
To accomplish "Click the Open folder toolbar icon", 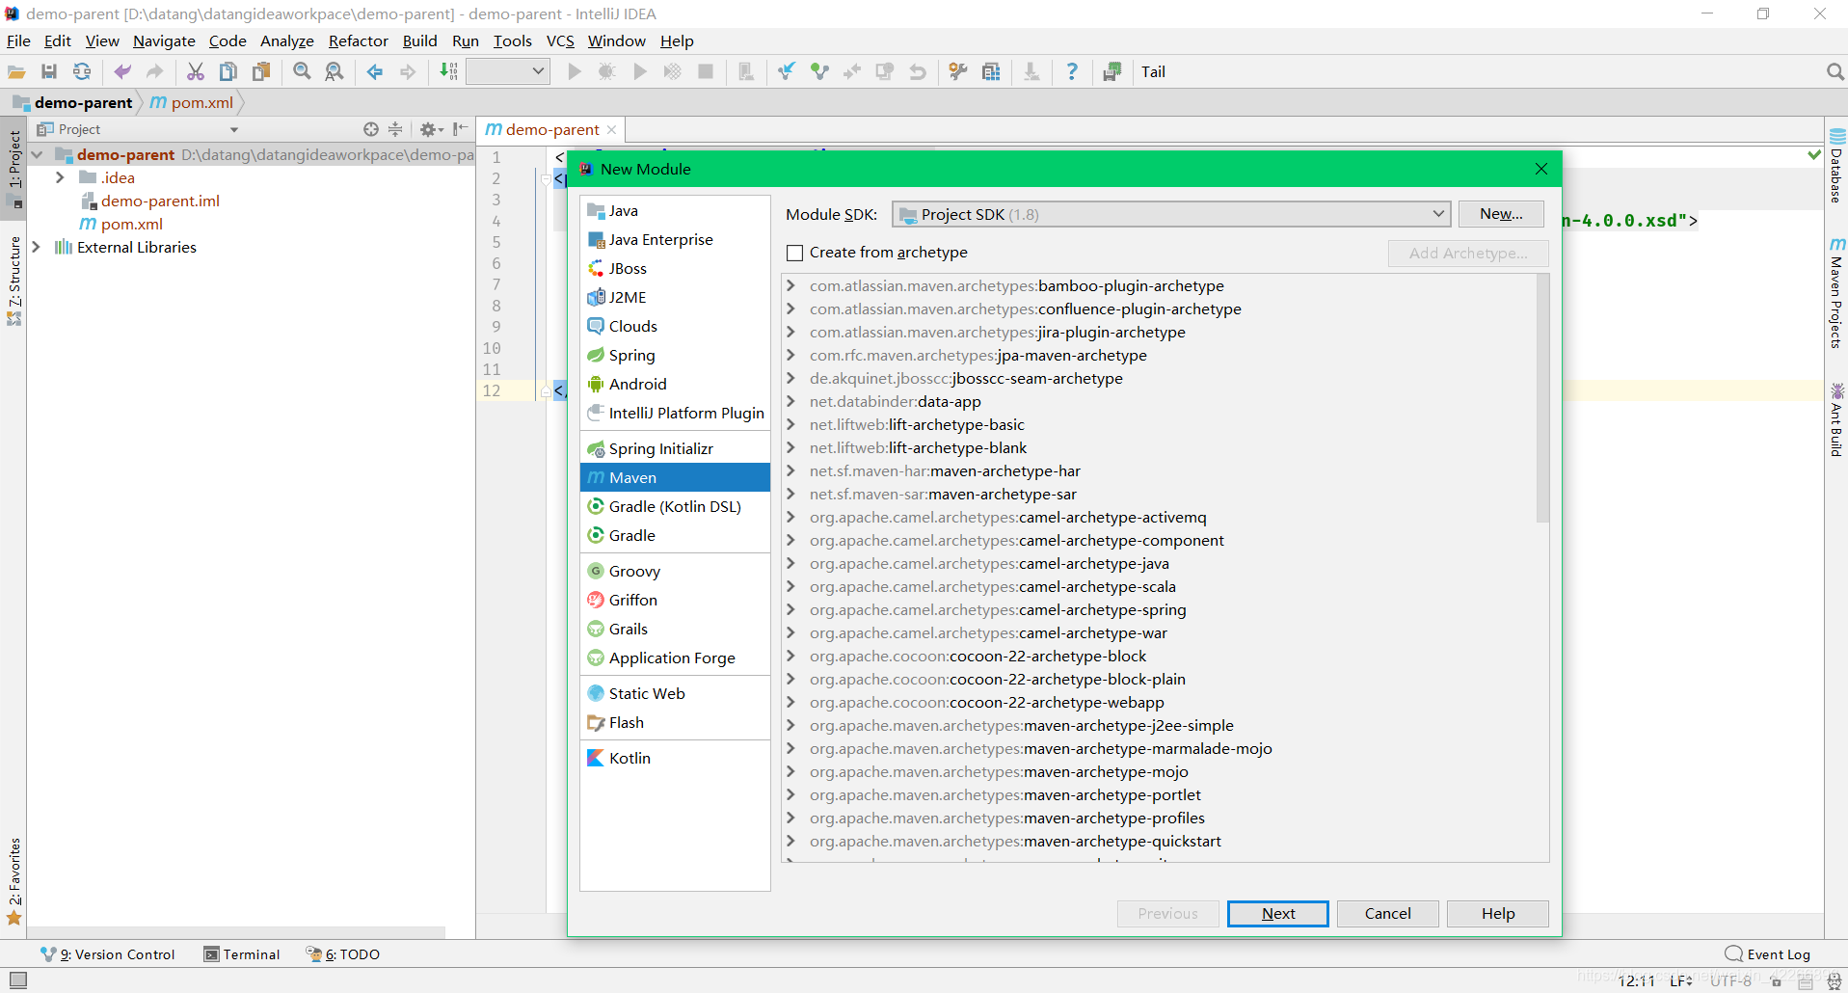I will click(16, 71).
